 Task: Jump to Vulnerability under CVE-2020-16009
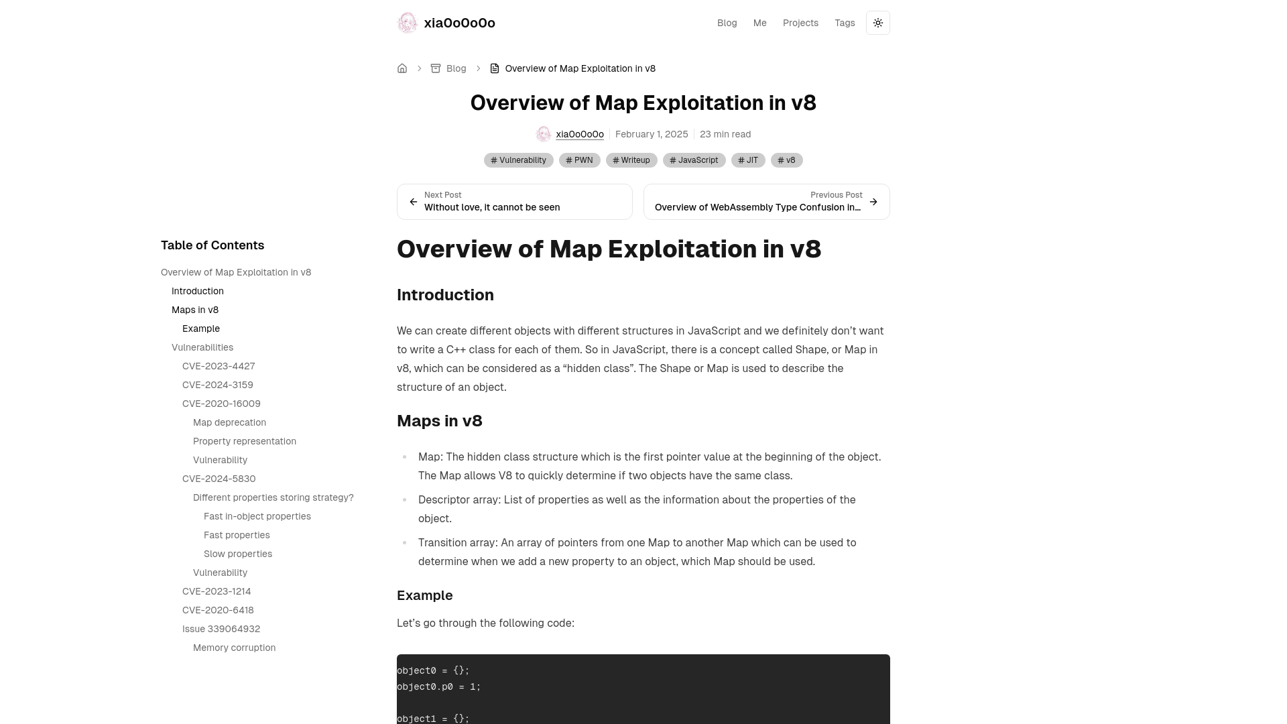220,460
